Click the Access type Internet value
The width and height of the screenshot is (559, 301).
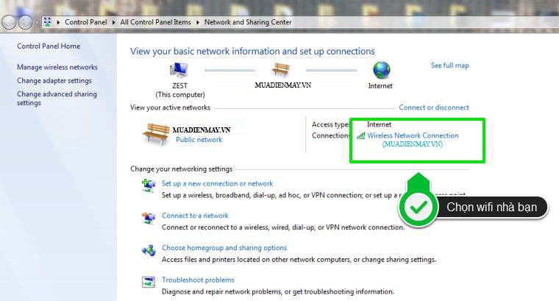pyautogui.click(x=379, y=124)
